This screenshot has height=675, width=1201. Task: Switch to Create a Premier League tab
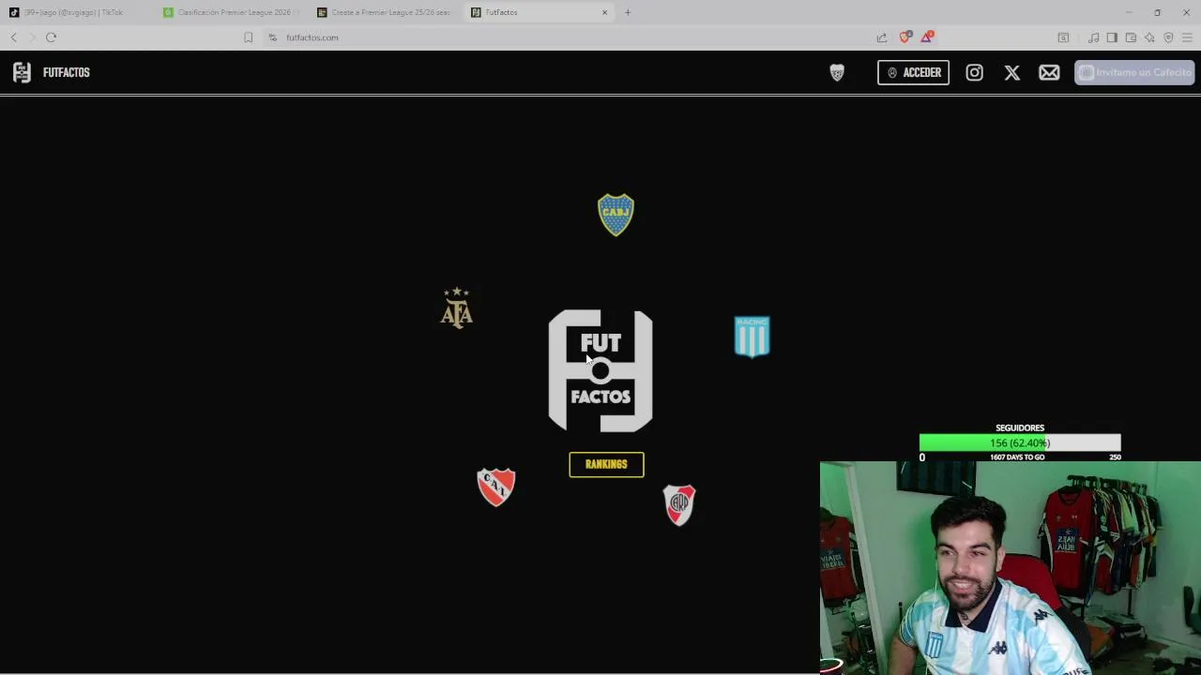pos(385,12)
